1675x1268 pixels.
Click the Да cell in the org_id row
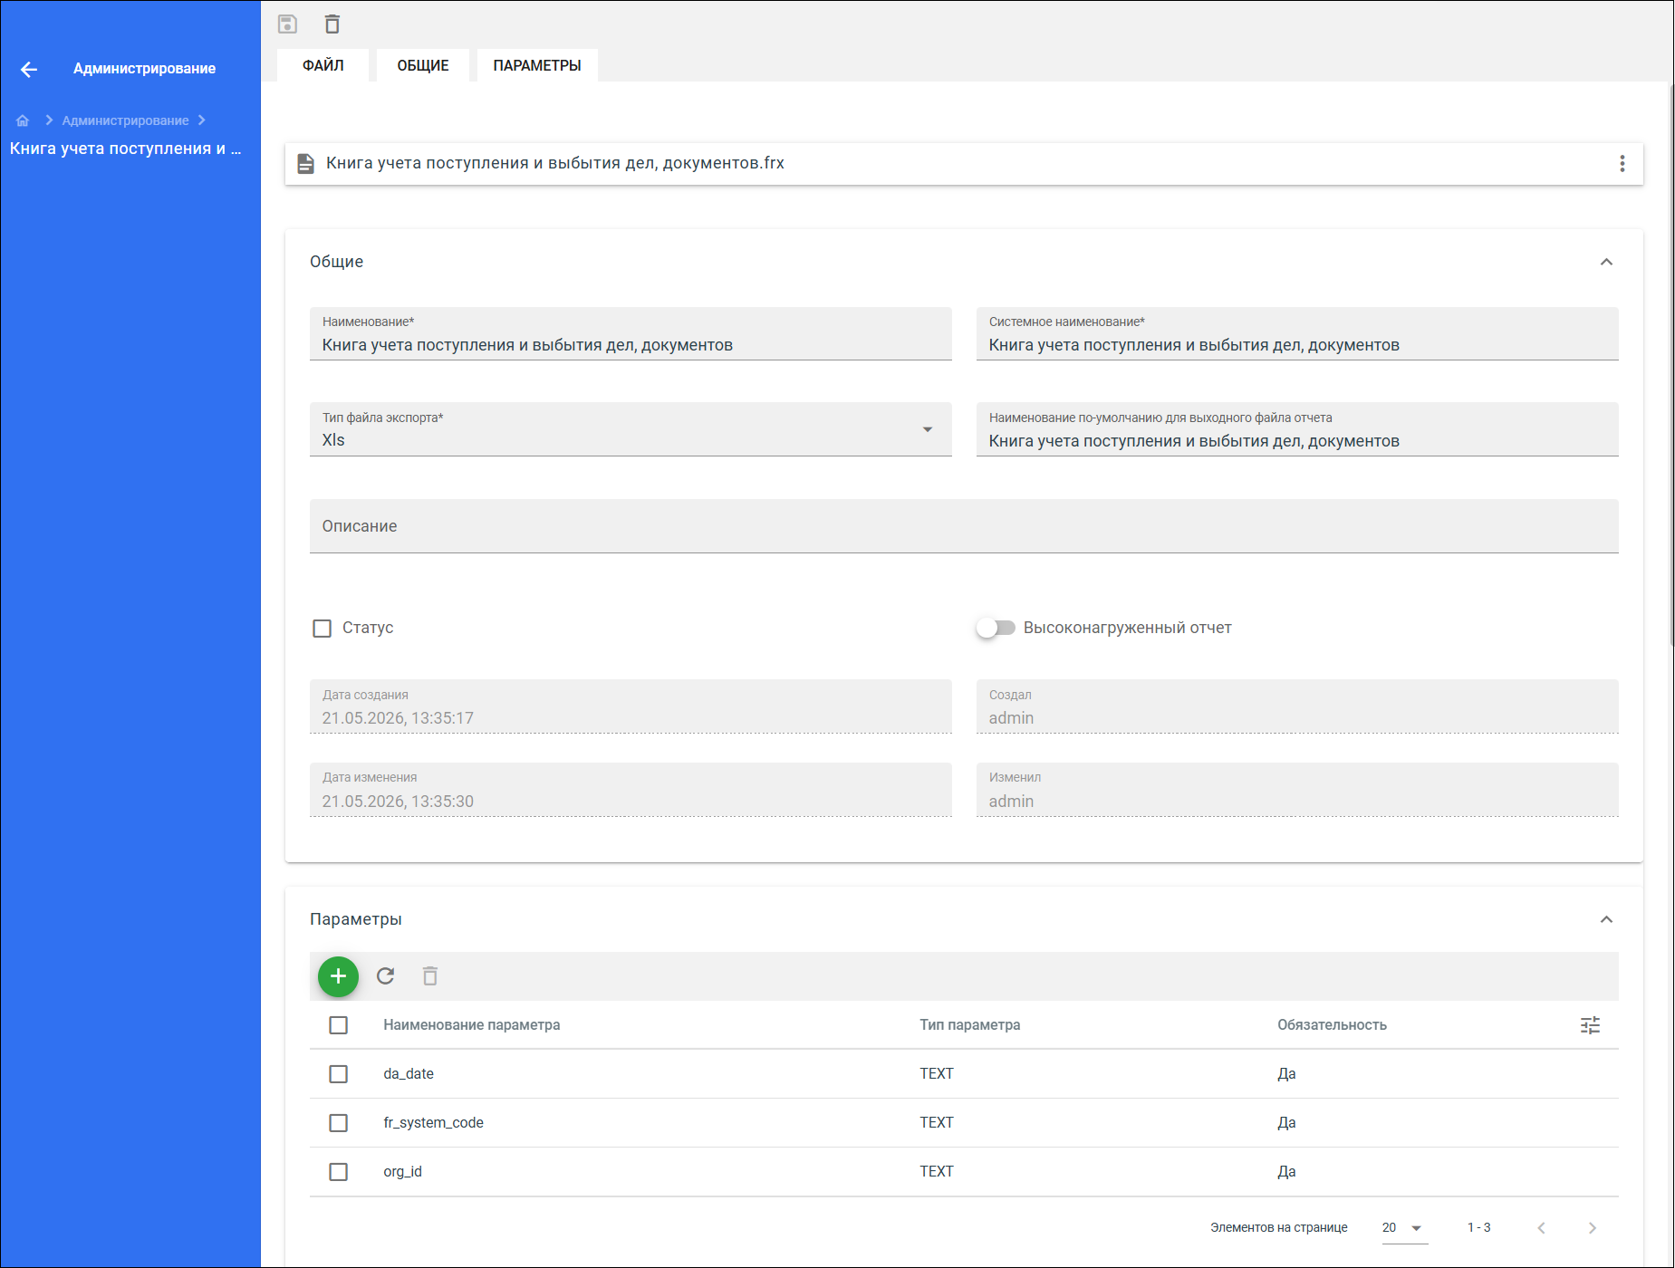[1286, 1172]
